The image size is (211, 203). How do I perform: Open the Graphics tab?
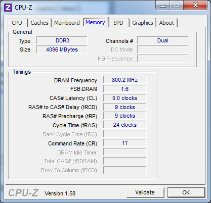(x=143, y=23)
